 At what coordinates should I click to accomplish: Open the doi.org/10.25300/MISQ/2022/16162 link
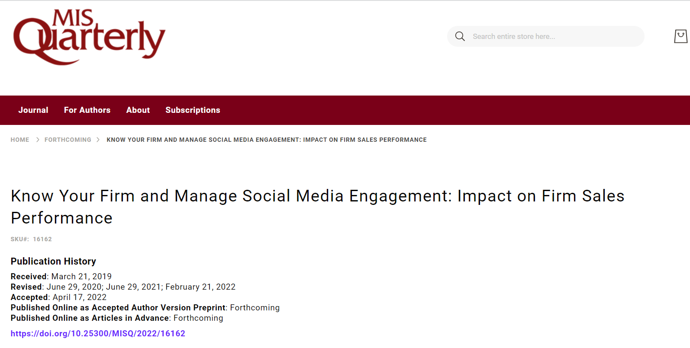[x=98, y=333]
